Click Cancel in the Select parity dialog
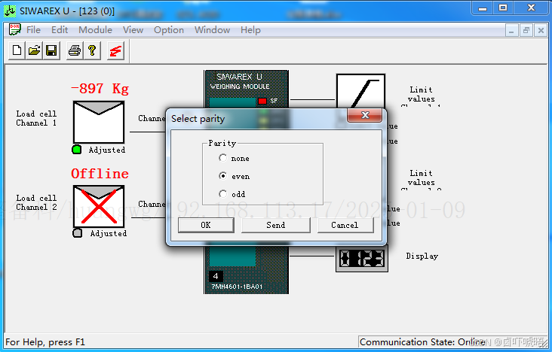This screenshot has height=352, width=552. point(345,225)
